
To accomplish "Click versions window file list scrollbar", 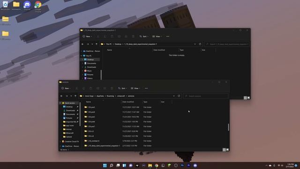I will (228, 127).
